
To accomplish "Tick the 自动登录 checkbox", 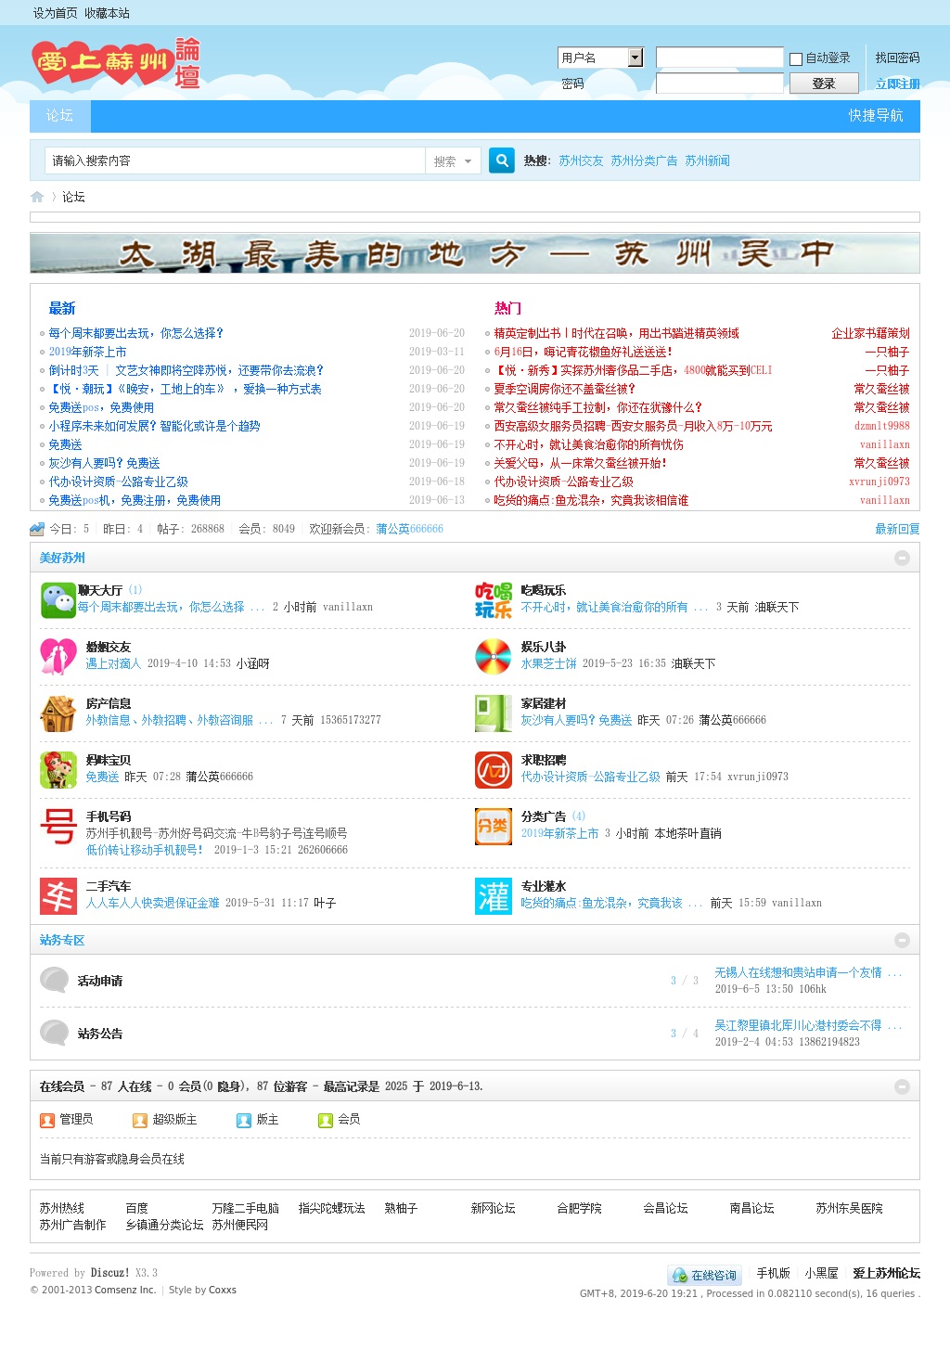I will click(796, 58).
